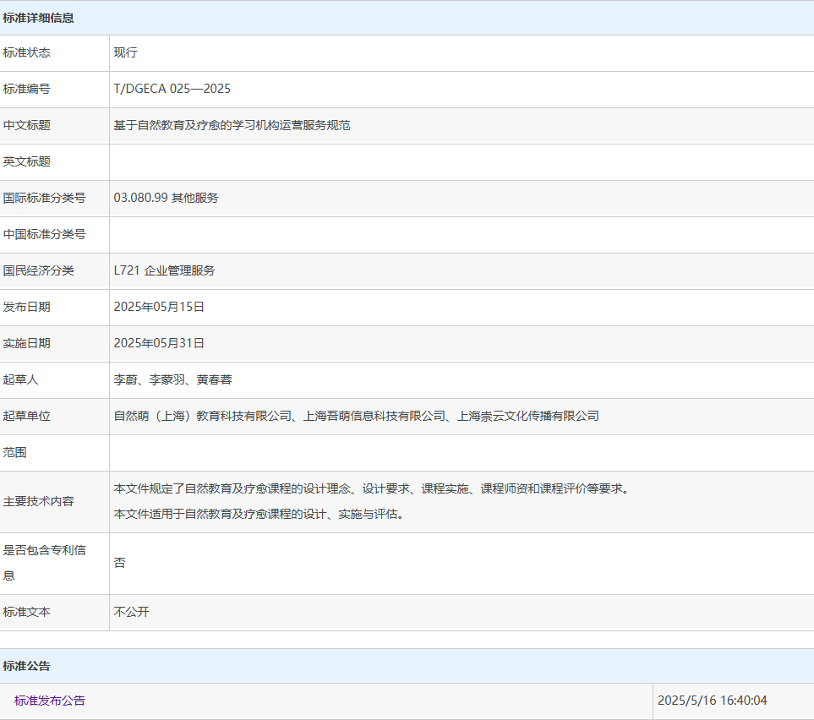The image size is (814, 720).
Task: Select the title 基于自然教育及疗愈的学习机构运营服务规范
Action: point(232,125)
